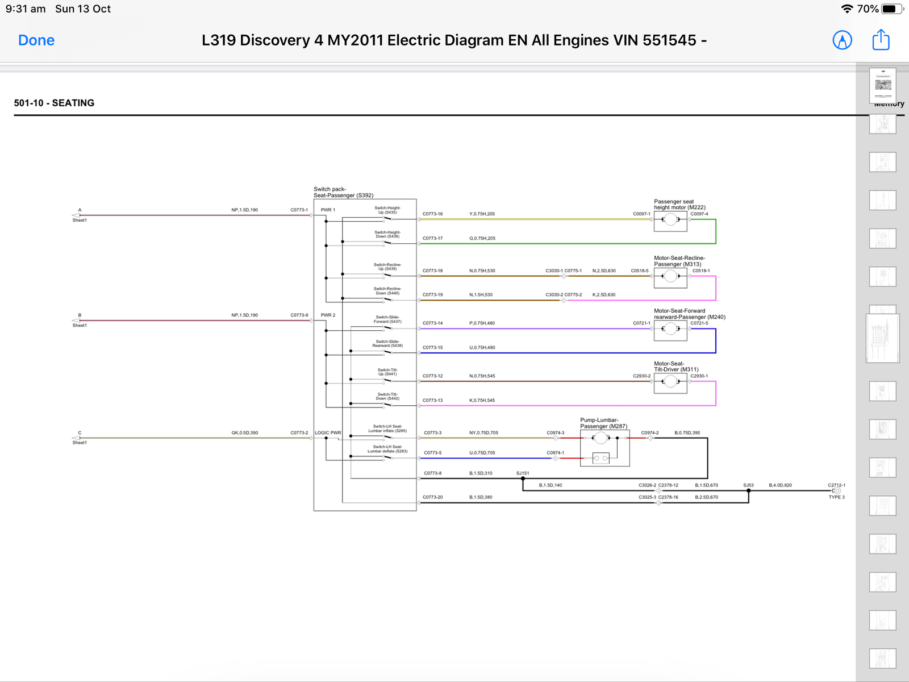Screen dimensions: 909x682
Task: Tap the PWR 1 label
Action: (x=328, y=210)
